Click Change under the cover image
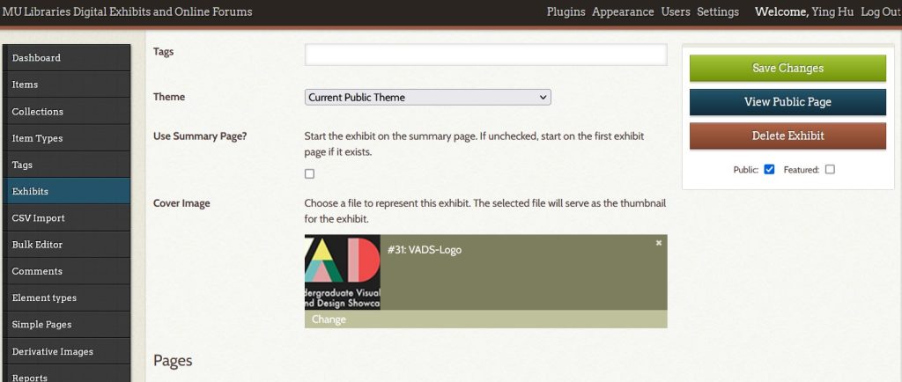Image resolution: width=902 pixels, height=382 pixels. [329, 320]
